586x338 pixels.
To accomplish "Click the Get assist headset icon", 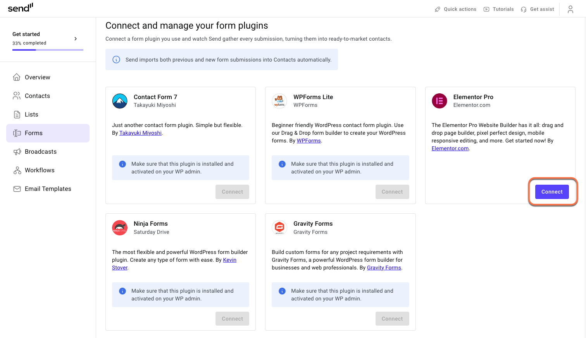I will (524, 9).
